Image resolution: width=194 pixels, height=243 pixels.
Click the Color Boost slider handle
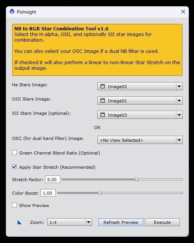pyautogui.click(x=100, y=193)
